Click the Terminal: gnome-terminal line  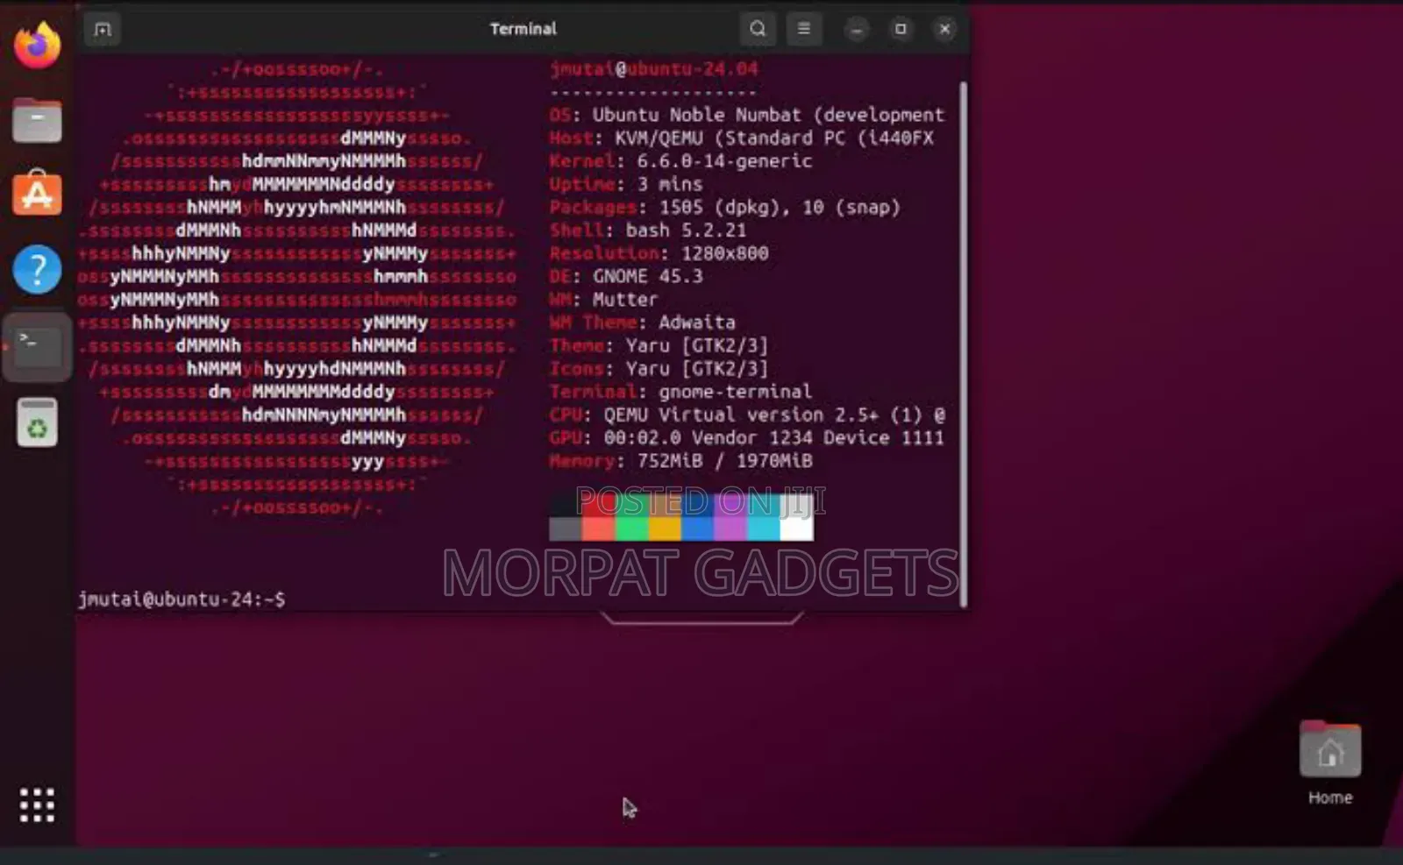pyautogui.click(x=680, y=391)
